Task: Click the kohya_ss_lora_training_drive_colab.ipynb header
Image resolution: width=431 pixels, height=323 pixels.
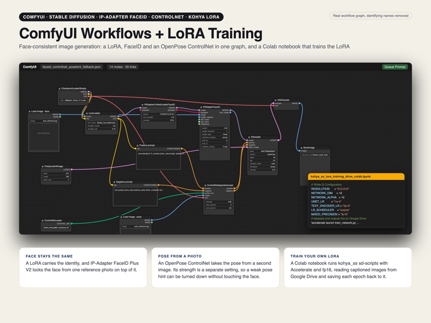Action: (356, 177)
